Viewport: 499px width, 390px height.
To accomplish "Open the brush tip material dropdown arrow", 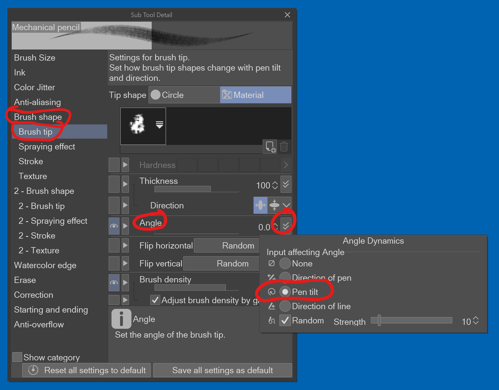I will (x=159, y=125).
